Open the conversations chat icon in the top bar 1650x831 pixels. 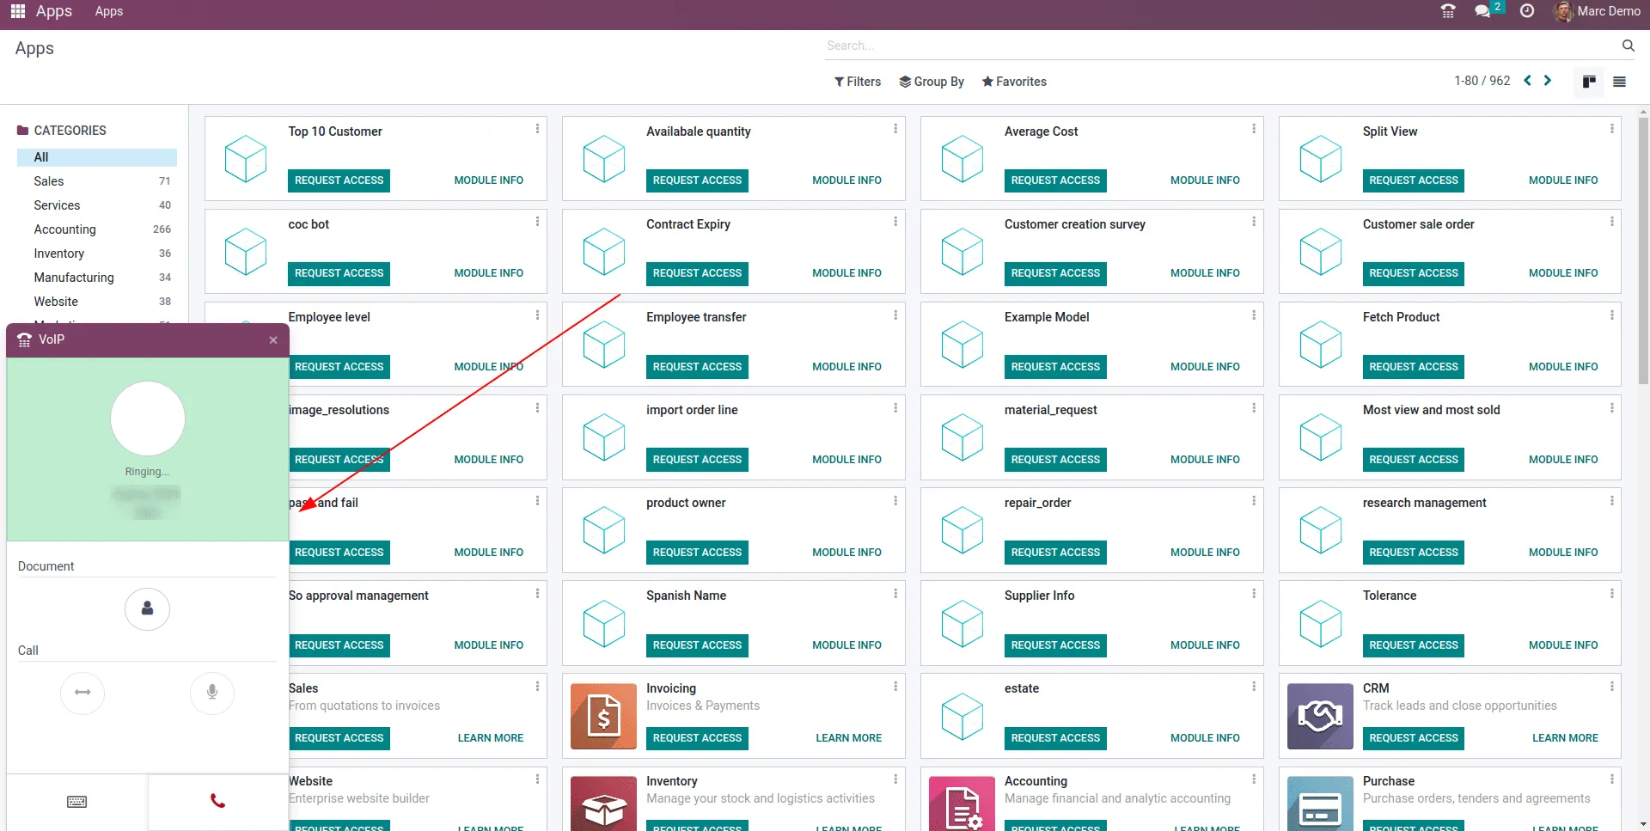tap(1482, 11)
